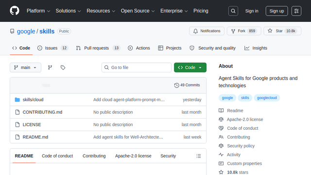Click the README.md file icon

point(17,137)
